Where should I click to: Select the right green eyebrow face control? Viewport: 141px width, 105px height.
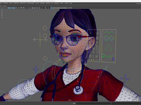(x=112, y=32)
